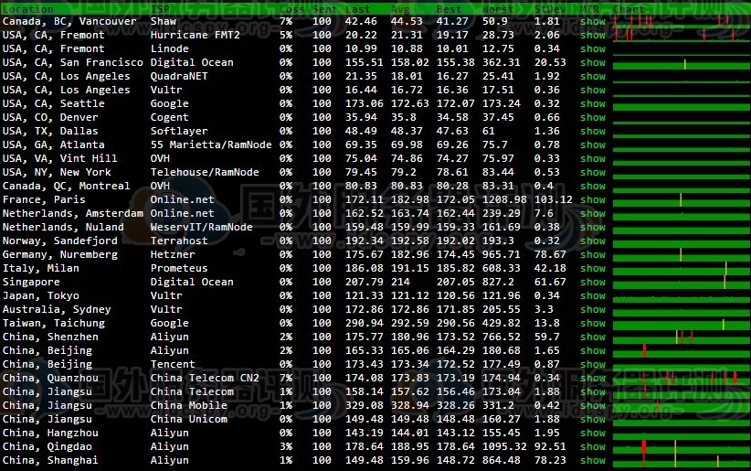The image size is (751, 471).
Task: Open MTR show link for Beijing Aliyun row
Action: pos(592,350)
